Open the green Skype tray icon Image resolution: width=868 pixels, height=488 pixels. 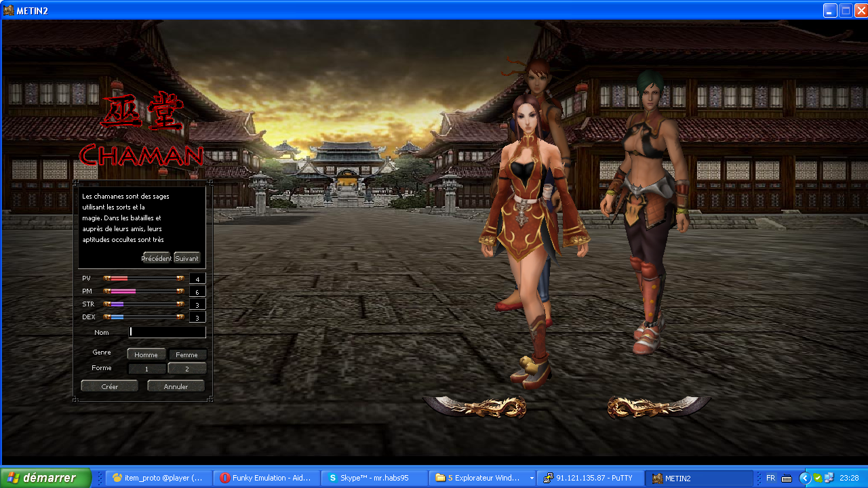818,478
